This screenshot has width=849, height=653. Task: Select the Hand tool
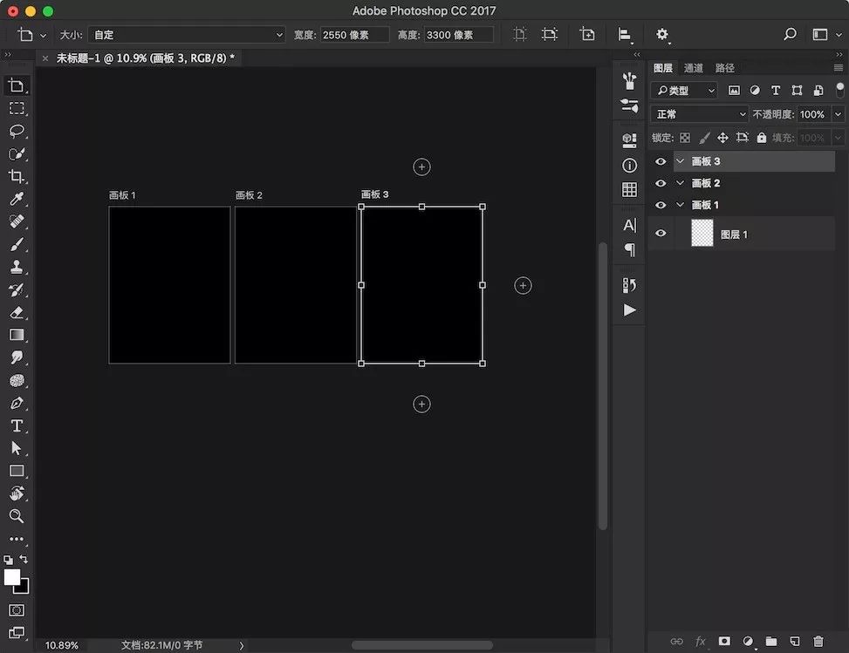tap(17, 493)
